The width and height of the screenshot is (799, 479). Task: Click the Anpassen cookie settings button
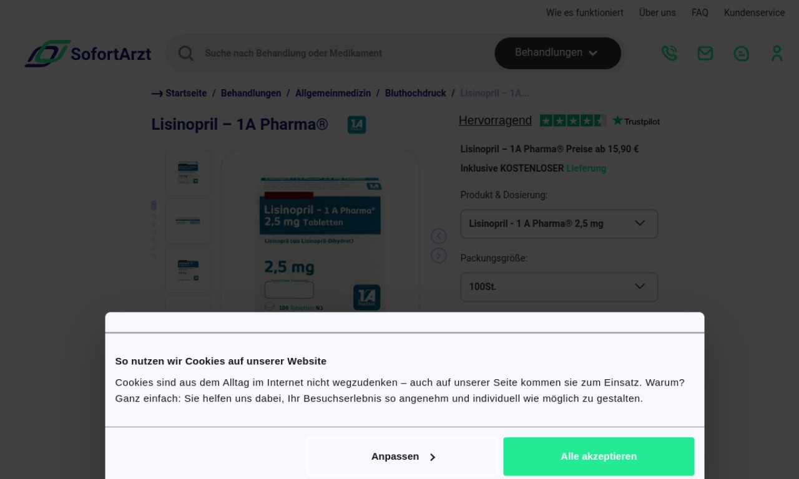(403, 457)
